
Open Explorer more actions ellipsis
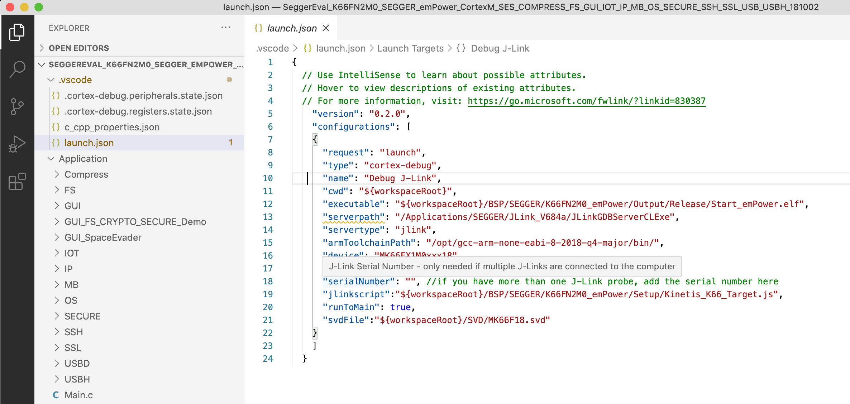tap(226, 28)
